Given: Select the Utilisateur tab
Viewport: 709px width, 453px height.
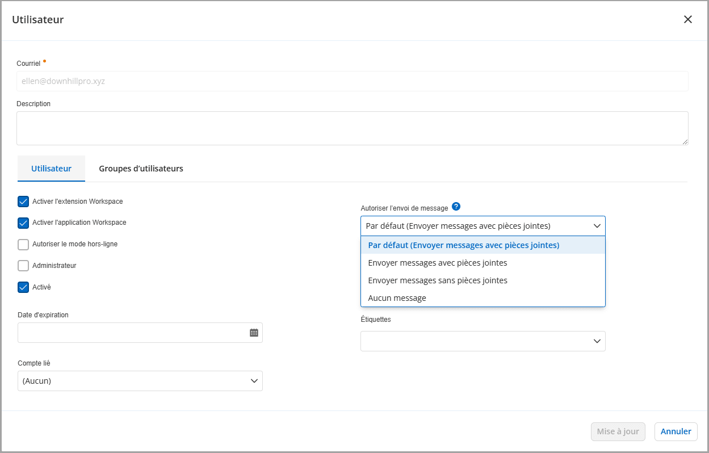Looking at the screenshot, I should click(51, 169).
